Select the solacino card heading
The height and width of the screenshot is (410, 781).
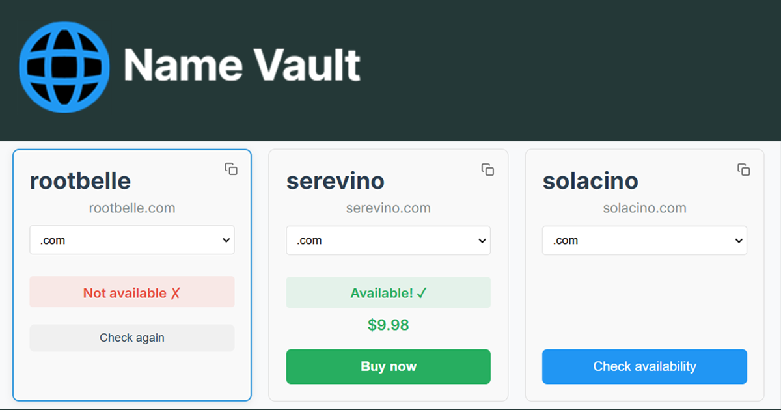[x=590, y=181]
